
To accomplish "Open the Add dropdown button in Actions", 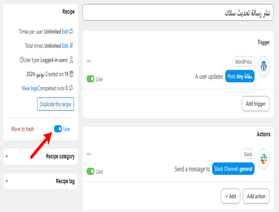I will coord(230,196).
